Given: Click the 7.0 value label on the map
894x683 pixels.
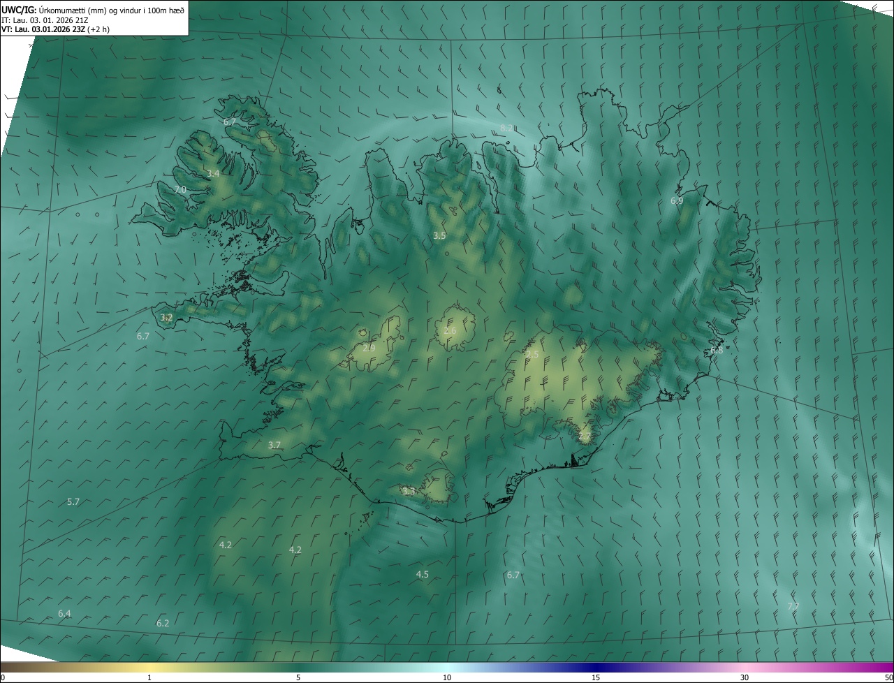Looking at the screenshot, I should point(180,190).
